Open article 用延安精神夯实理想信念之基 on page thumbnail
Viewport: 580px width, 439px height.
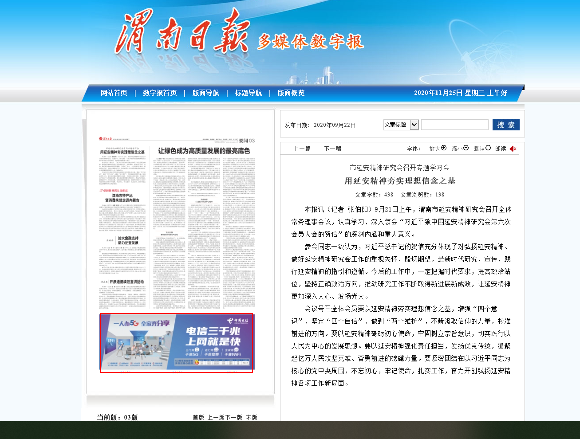click(122, 152)
